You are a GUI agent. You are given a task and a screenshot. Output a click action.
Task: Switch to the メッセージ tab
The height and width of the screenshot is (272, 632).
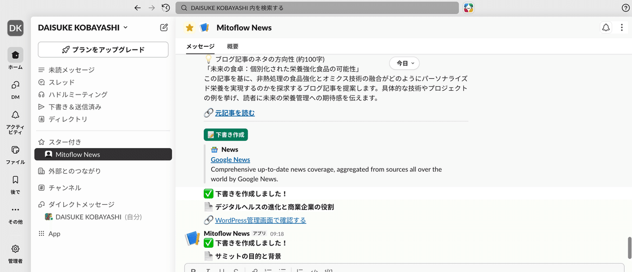[200, 47]
